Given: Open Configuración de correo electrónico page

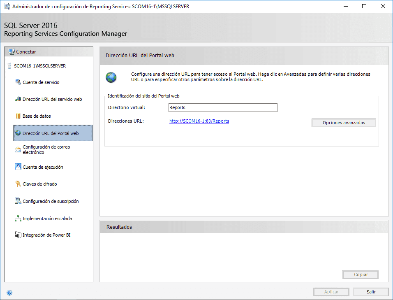Looking at the screenshot, I should click(x=46, y=149).
